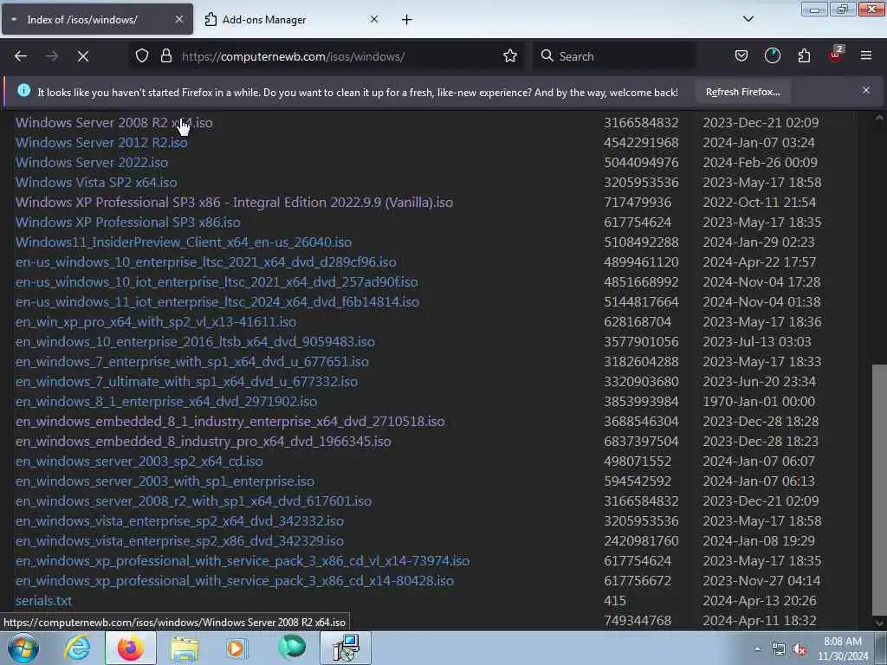The width and height of the screenshot is (887, 665).
Task: Open the muted volume tray icon
Action: coord(800,649)
